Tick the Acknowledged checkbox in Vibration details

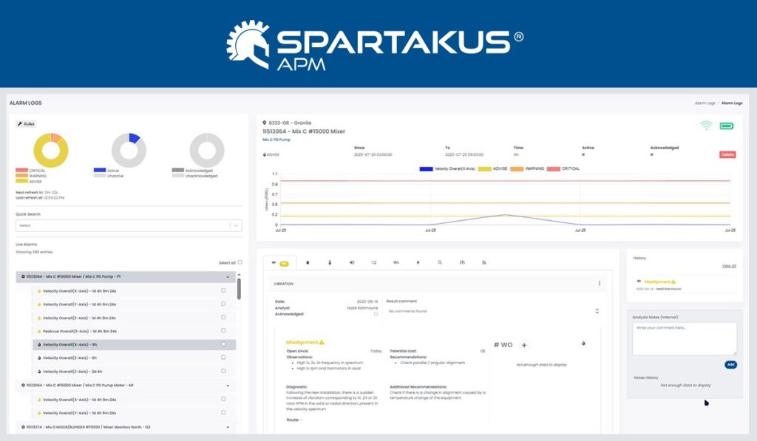point(376,314)
